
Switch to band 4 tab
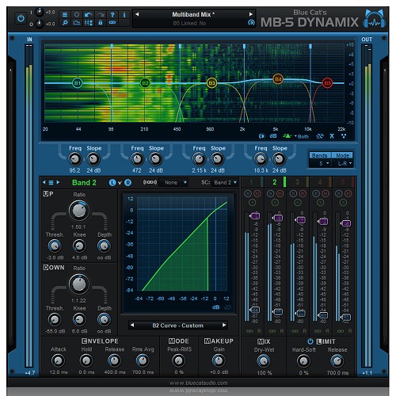tap(321, 182)
